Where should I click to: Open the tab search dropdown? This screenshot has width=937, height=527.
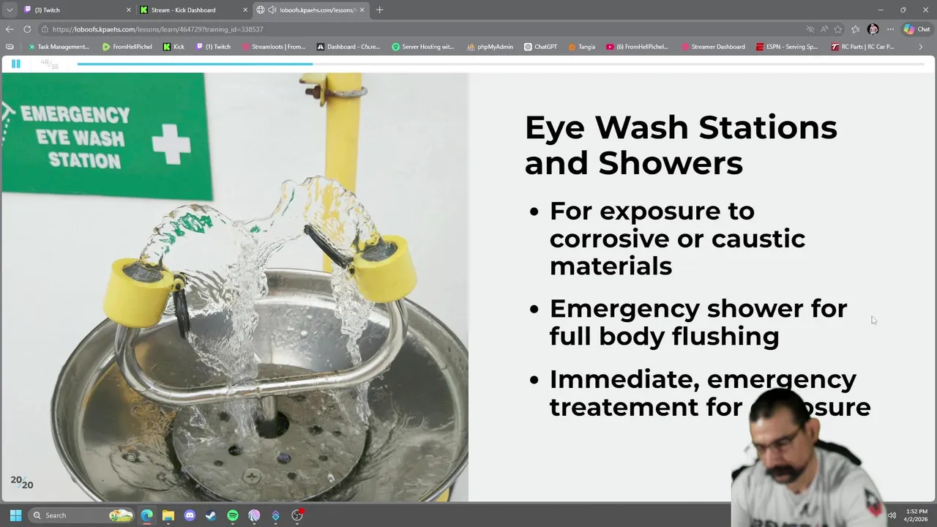point(10,10)
